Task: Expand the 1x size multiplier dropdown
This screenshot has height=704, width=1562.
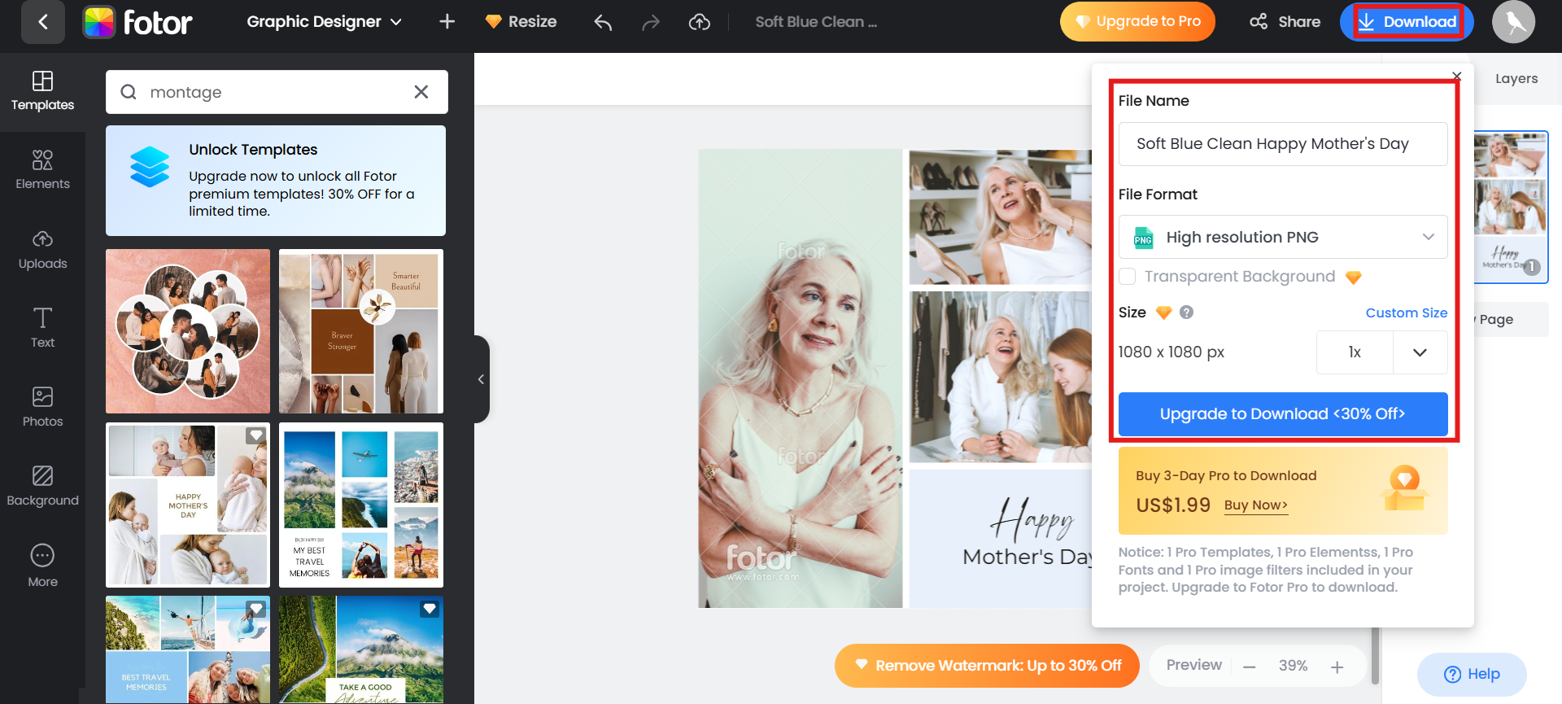Action: 1420,352
